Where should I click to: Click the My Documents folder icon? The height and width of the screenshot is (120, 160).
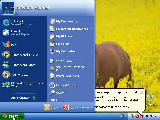52,21
